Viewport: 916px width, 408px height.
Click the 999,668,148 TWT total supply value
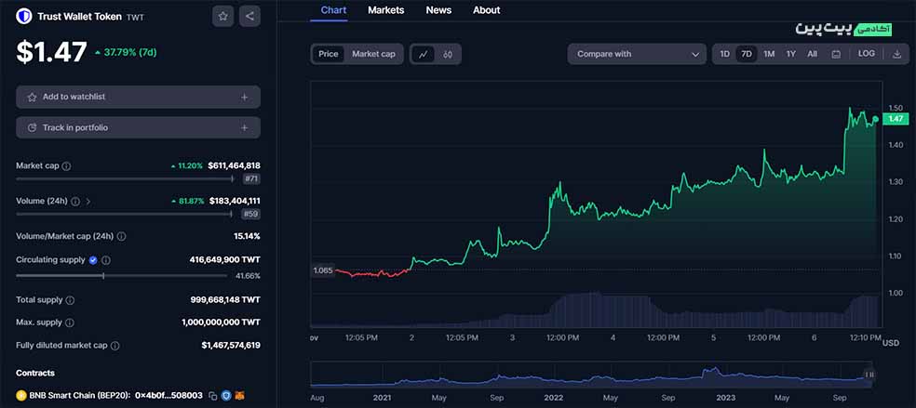[225, 300]
